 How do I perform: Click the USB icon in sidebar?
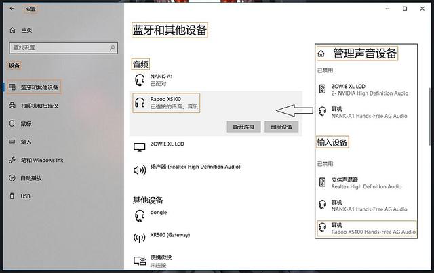[12, 196]
